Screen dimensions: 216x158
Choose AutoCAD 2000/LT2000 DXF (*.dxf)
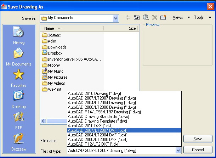tap(124, 139)
